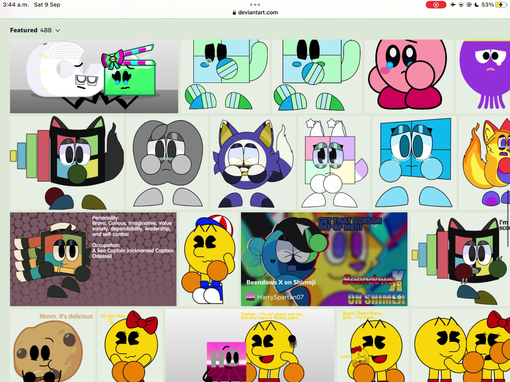Tap the Sat 9 Sep date text

pyautogui.click(x=47, y=5)
